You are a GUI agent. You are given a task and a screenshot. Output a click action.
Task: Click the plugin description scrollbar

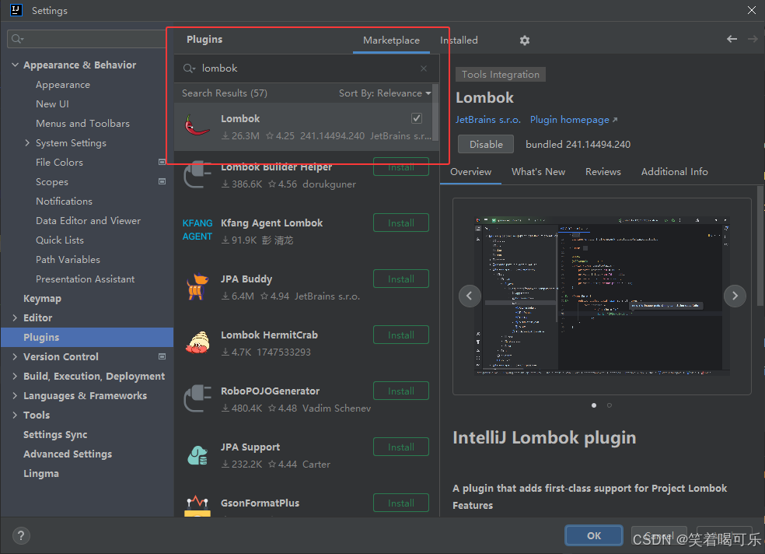coord(760,247)
